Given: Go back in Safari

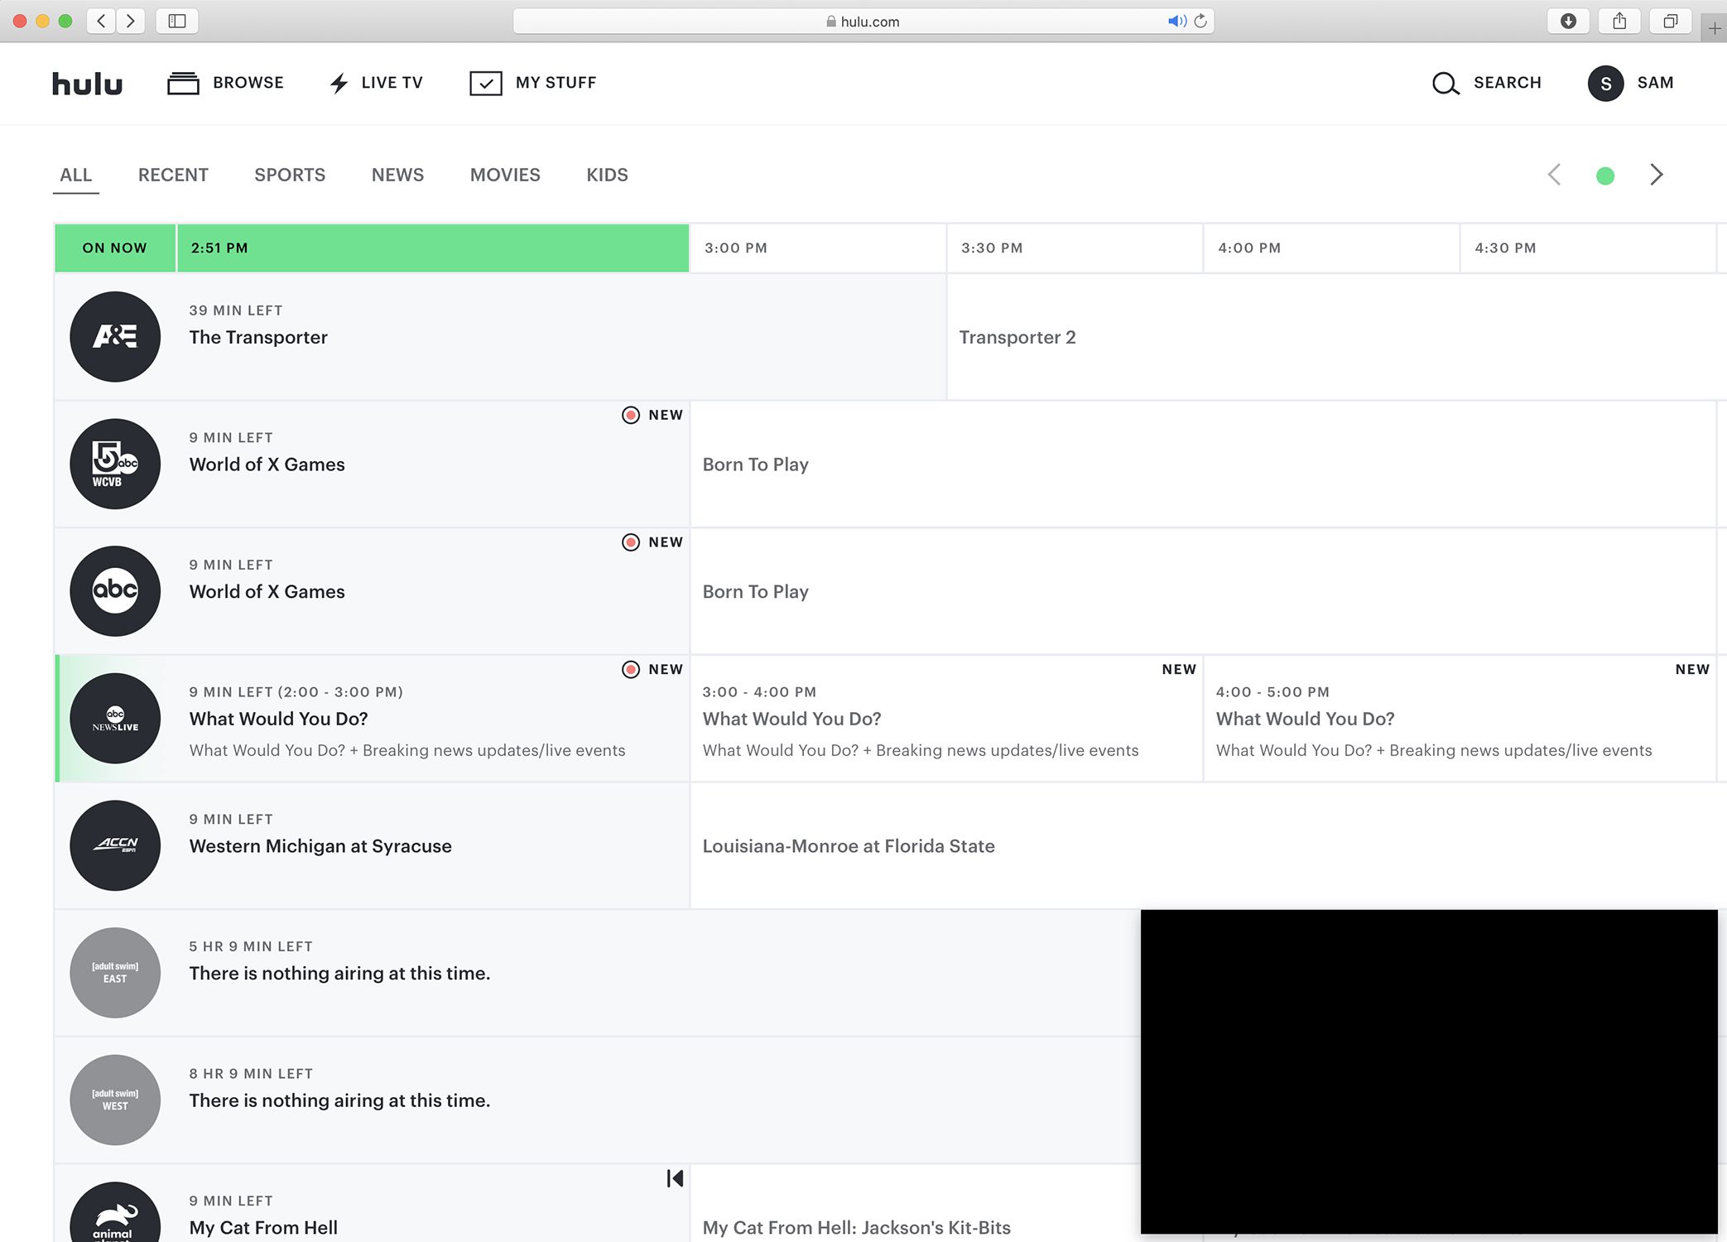Looking at the screenshot, I should pyautogui.click(x=101, y=21).
